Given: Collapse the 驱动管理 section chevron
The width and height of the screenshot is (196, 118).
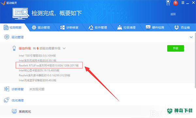Looking at the screenshot, I should click(x=191, y=37).
